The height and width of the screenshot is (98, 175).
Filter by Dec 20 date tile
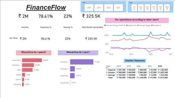pos(141,8)
